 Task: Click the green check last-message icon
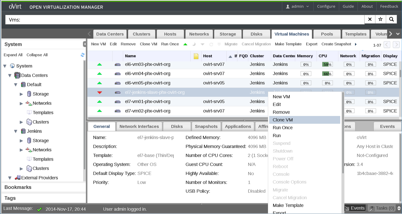pos(39,209)
